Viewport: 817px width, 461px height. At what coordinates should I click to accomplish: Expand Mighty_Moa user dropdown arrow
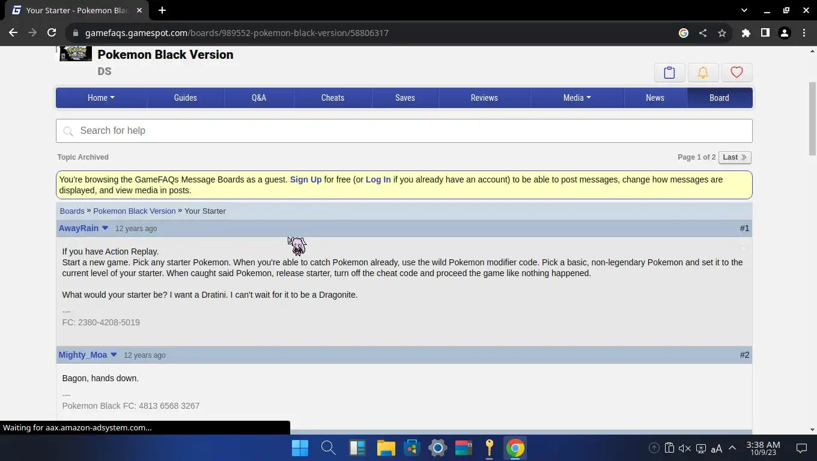point(114,355)
